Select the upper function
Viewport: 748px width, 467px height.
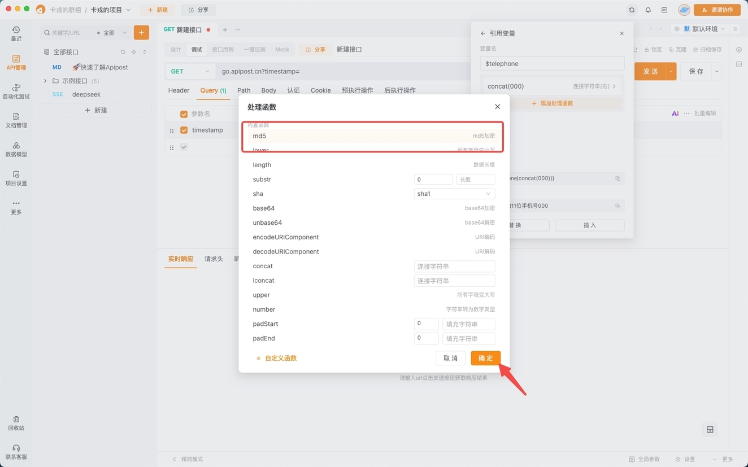[374, 295]
